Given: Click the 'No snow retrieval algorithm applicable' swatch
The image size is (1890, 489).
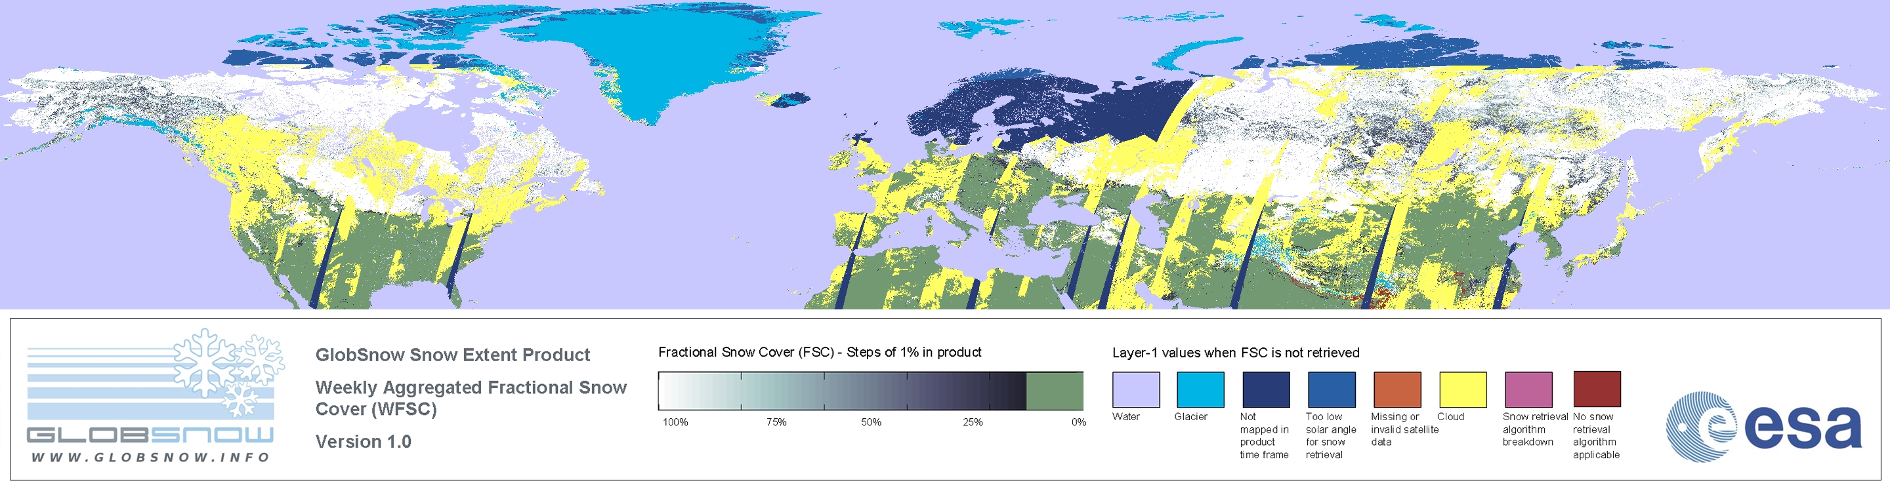Looking at the screenshot, I should [x=1597, y=389].
